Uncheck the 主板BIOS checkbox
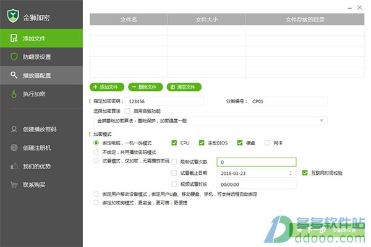Screen dimensions: 371x247 202,143
